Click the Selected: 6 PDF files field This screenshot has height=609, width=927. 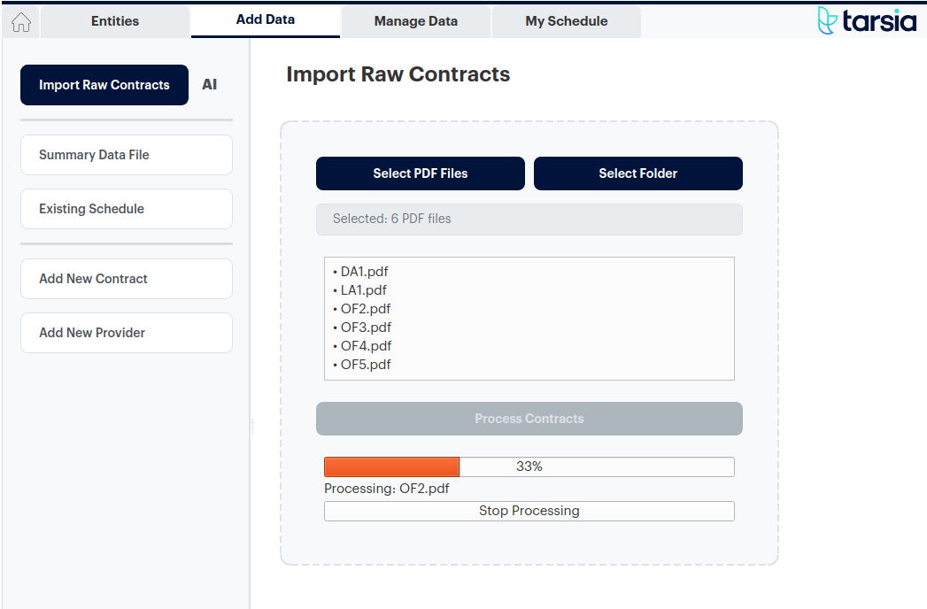pos(529,219)
